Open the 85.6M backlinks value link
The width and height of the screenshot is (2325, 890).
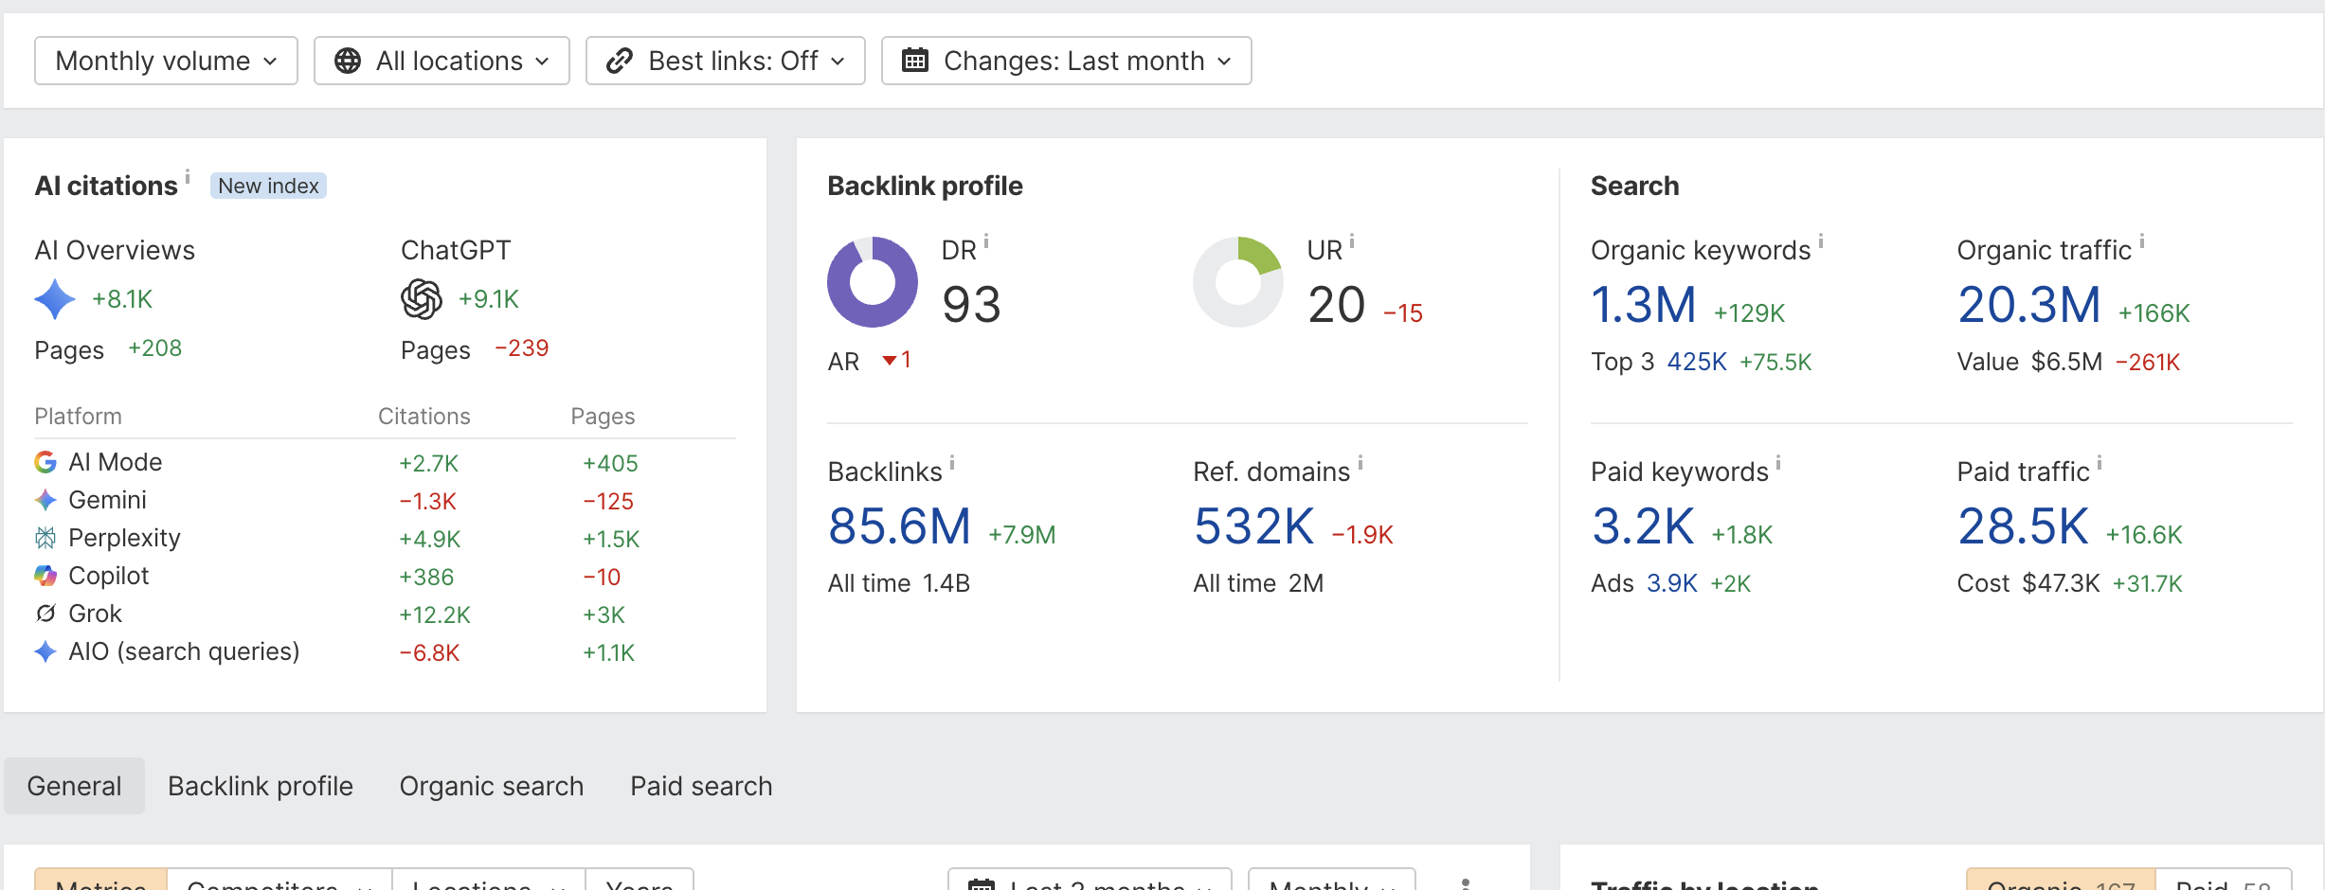click(899, 526)
